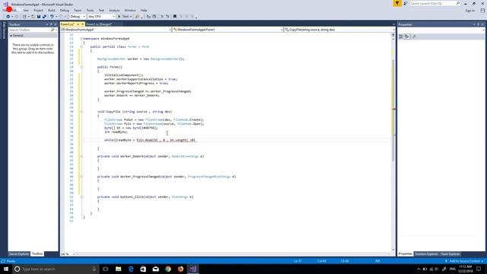Click the Undo toolbar icon
Screen dimensions: 487x274
[x=52, y=17]
